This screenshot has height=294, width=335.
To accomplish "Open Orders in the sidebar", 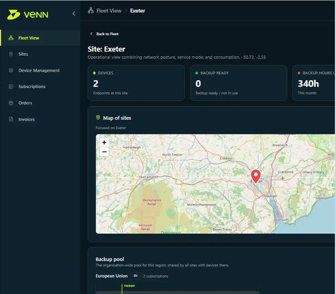I will coord(40,103).
